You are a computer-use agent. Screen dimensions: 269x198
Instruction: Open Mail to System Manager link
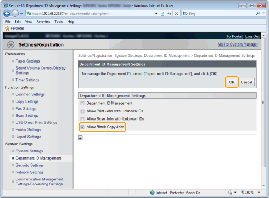click(x=238, y=44)
